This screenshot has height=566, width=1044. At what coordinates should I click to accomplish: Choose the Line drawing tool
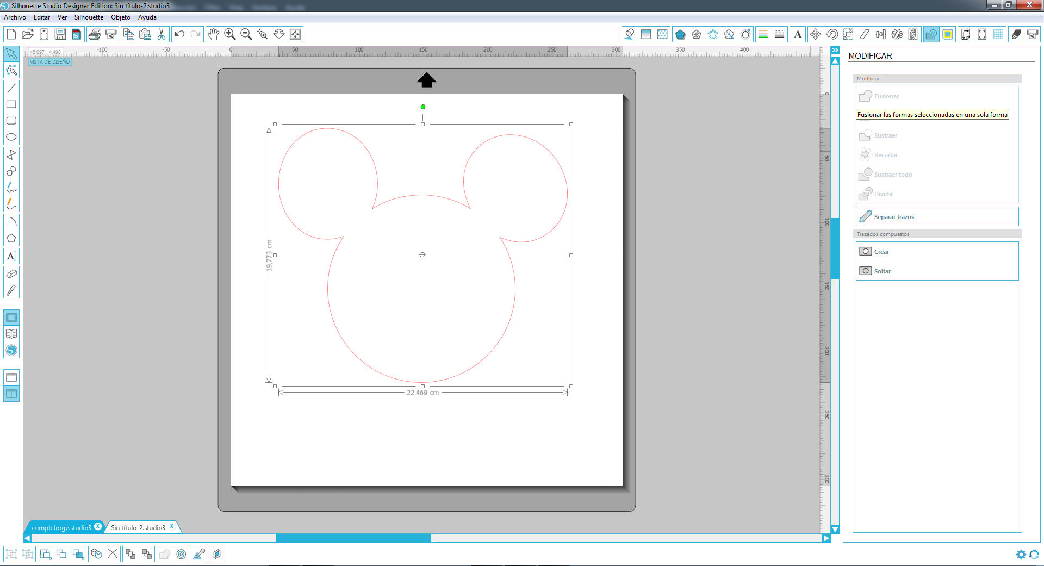pyautogui.click(x=11, y=88)
